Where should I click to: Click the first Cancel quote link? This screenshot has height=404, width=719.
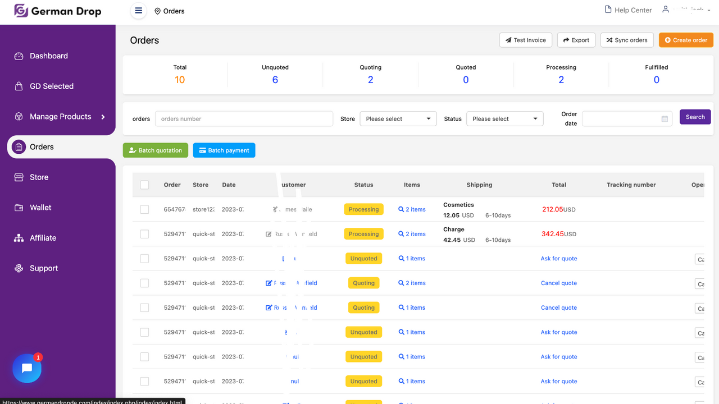559,283
